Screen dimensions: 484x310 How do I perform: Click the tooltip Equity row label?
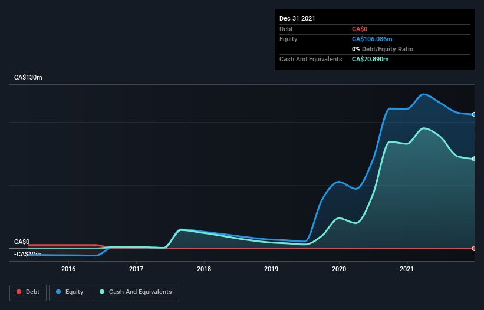(x=288, y=39)
